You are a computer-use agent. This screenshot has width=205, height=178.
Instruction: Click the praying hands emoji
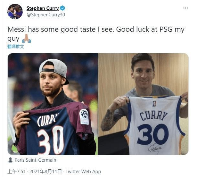(x=26, y=38)
